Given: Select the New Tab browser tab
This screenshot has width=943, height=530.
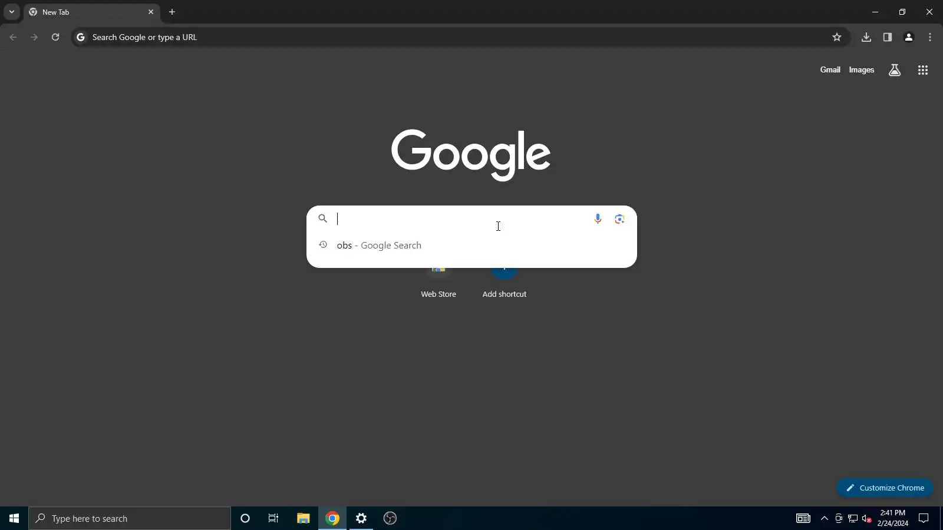Looking at the screenshot, I should click(x=91, y=12).
